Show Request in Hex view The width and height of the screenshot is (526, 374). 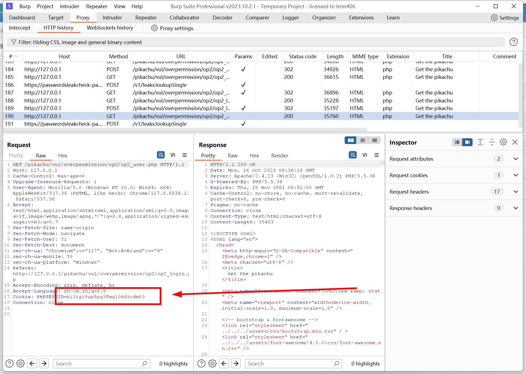[x=62, y=156]
